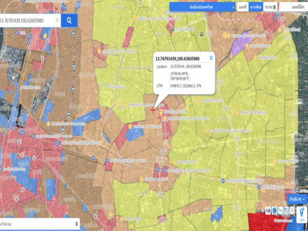Image resolution: width=308 pixels, height=231 pixels.
Task: Click the red crosshair location marker
Action: tap(153, 110)
